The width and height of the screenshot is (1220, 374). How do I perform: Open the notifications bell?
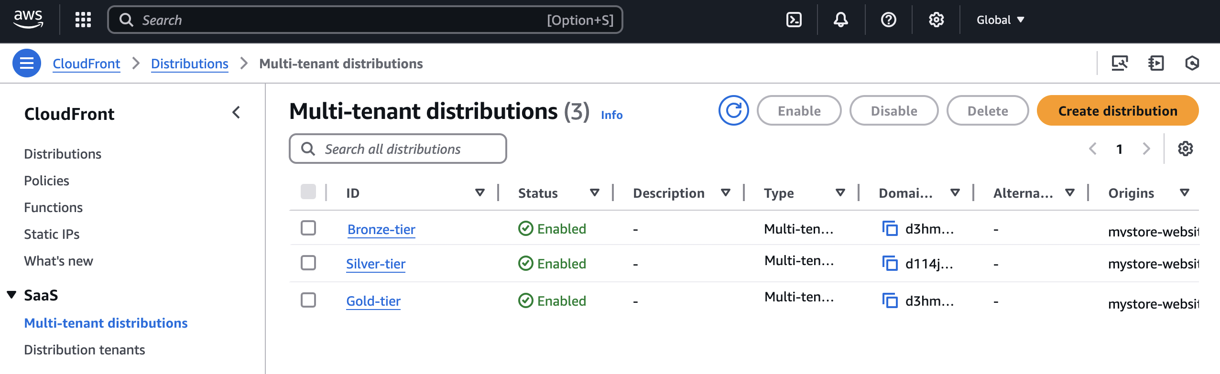(x=840, y=20)
